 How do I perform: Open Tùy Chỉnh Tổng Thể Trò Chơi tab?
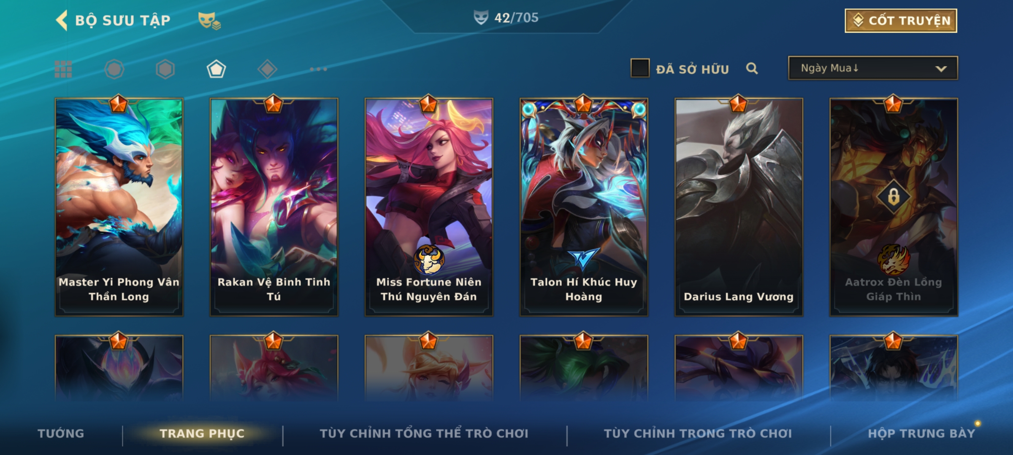coord(424,434)
